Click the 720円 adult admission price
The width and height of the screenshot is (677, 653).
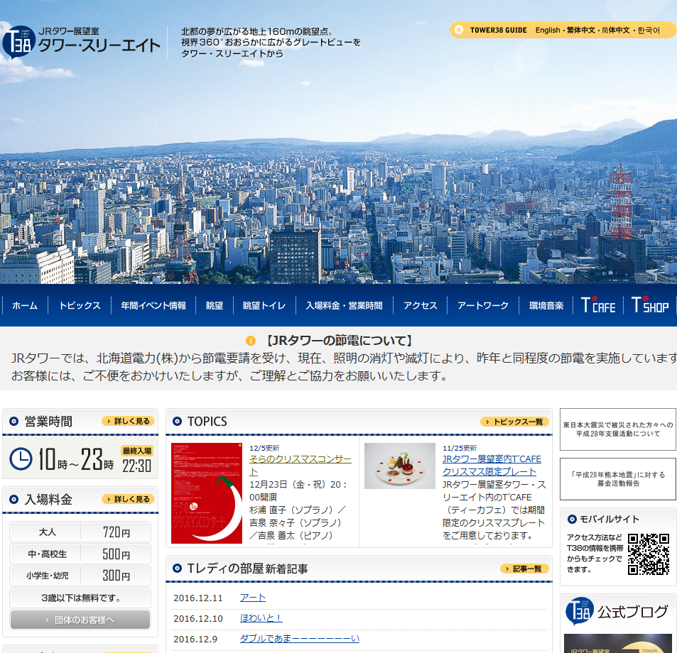point(116,532)
